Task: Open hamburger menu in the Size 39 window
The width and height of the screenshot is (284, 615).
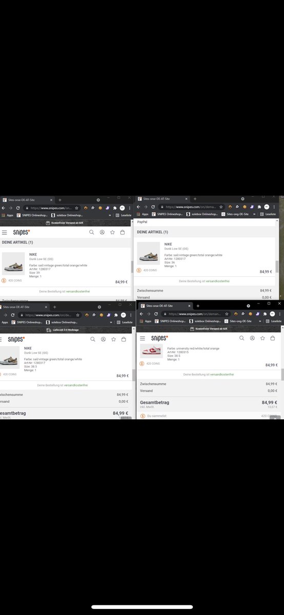Action: coord(4,232)
